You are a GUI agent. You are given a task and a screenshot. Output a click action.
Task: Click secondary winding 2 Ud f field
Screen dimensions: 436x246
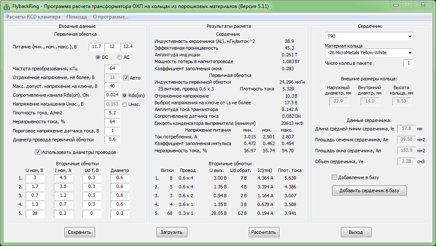click(x=91, y=187)
